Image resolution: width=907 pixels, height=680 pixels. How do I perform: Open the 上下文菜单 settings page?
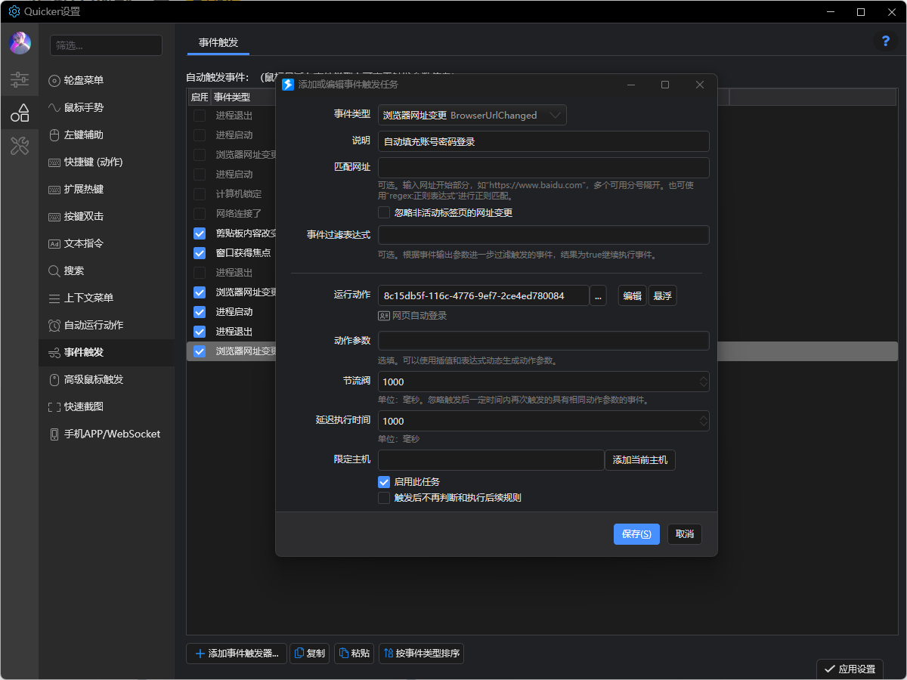pyautogui.click(x=107, y=298)
